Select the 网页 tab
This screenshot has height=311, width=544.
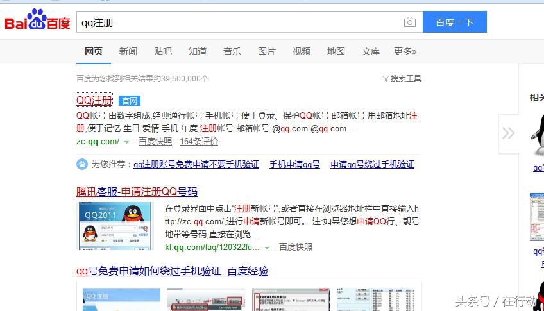click(x=94, y=51)
